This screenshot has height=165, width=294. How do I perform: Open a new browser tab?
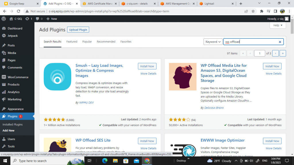point(241,3)
